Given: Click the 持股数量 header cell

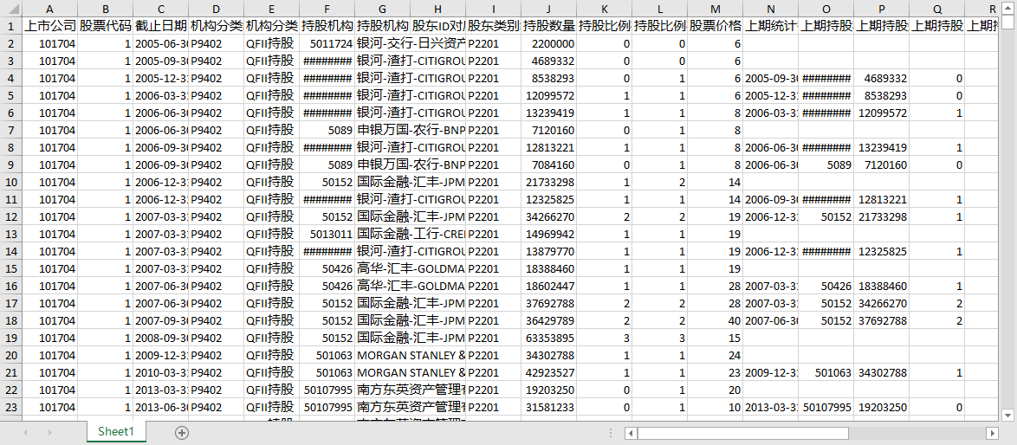Looking at the screenshot, I should pyautogui.click(x=548, y=27).
